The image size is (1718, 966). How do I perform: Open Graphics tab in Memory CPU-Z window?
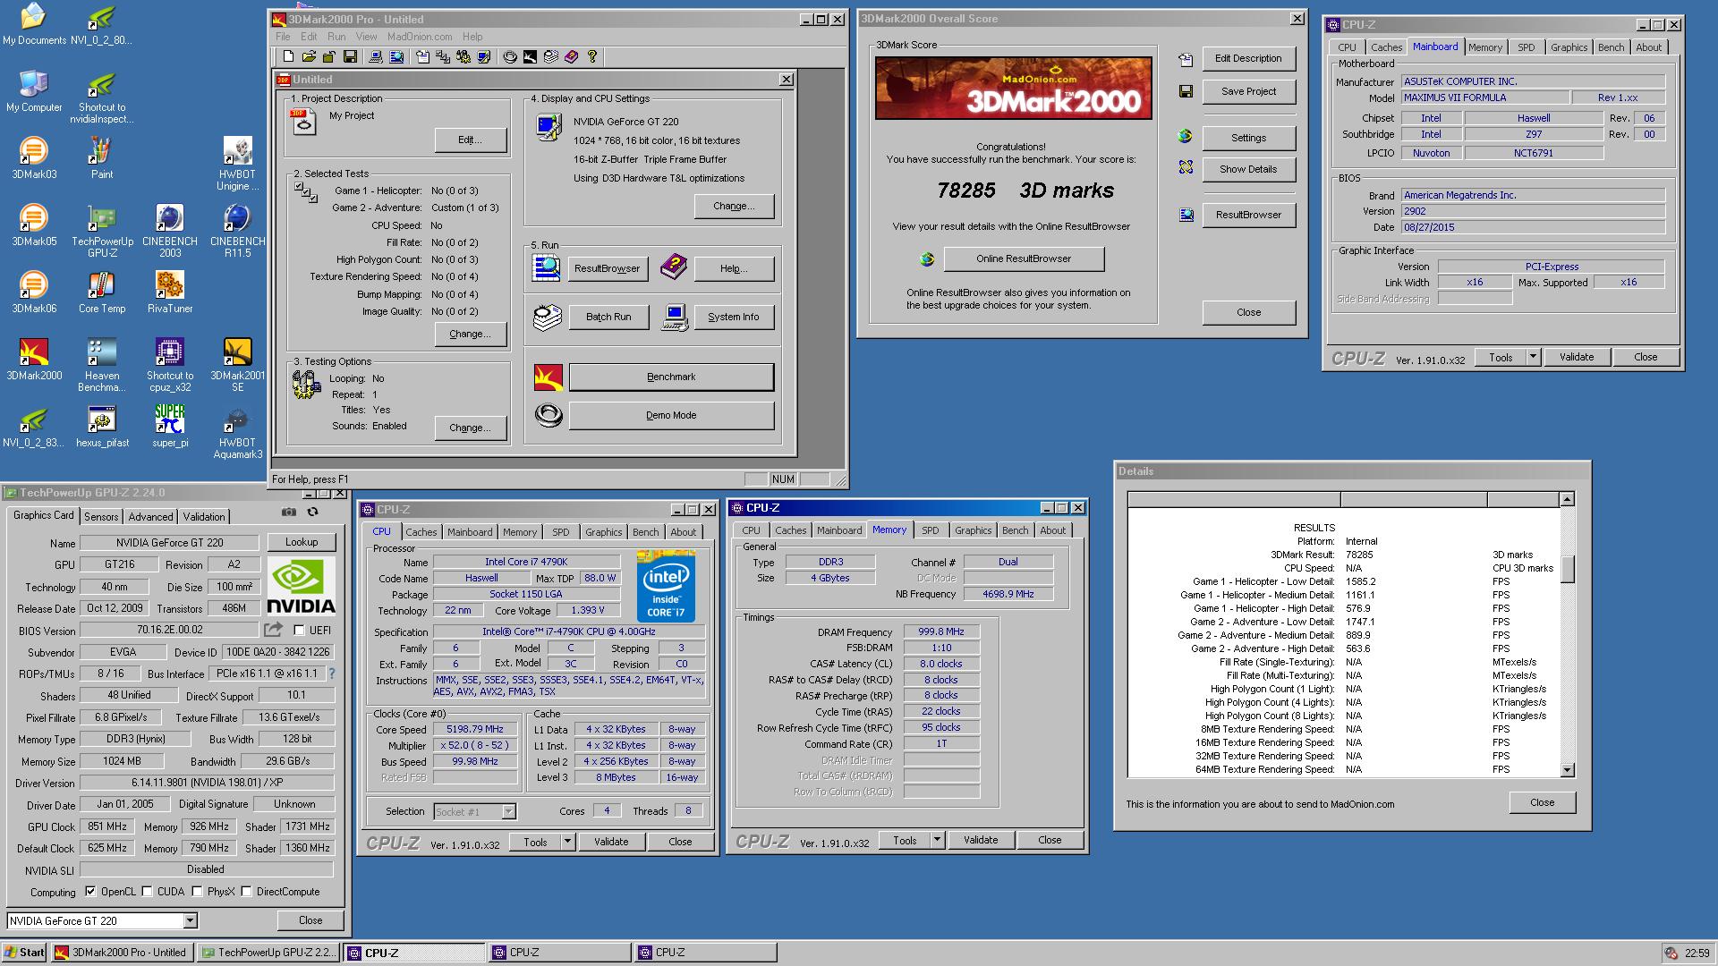[973, 530]
